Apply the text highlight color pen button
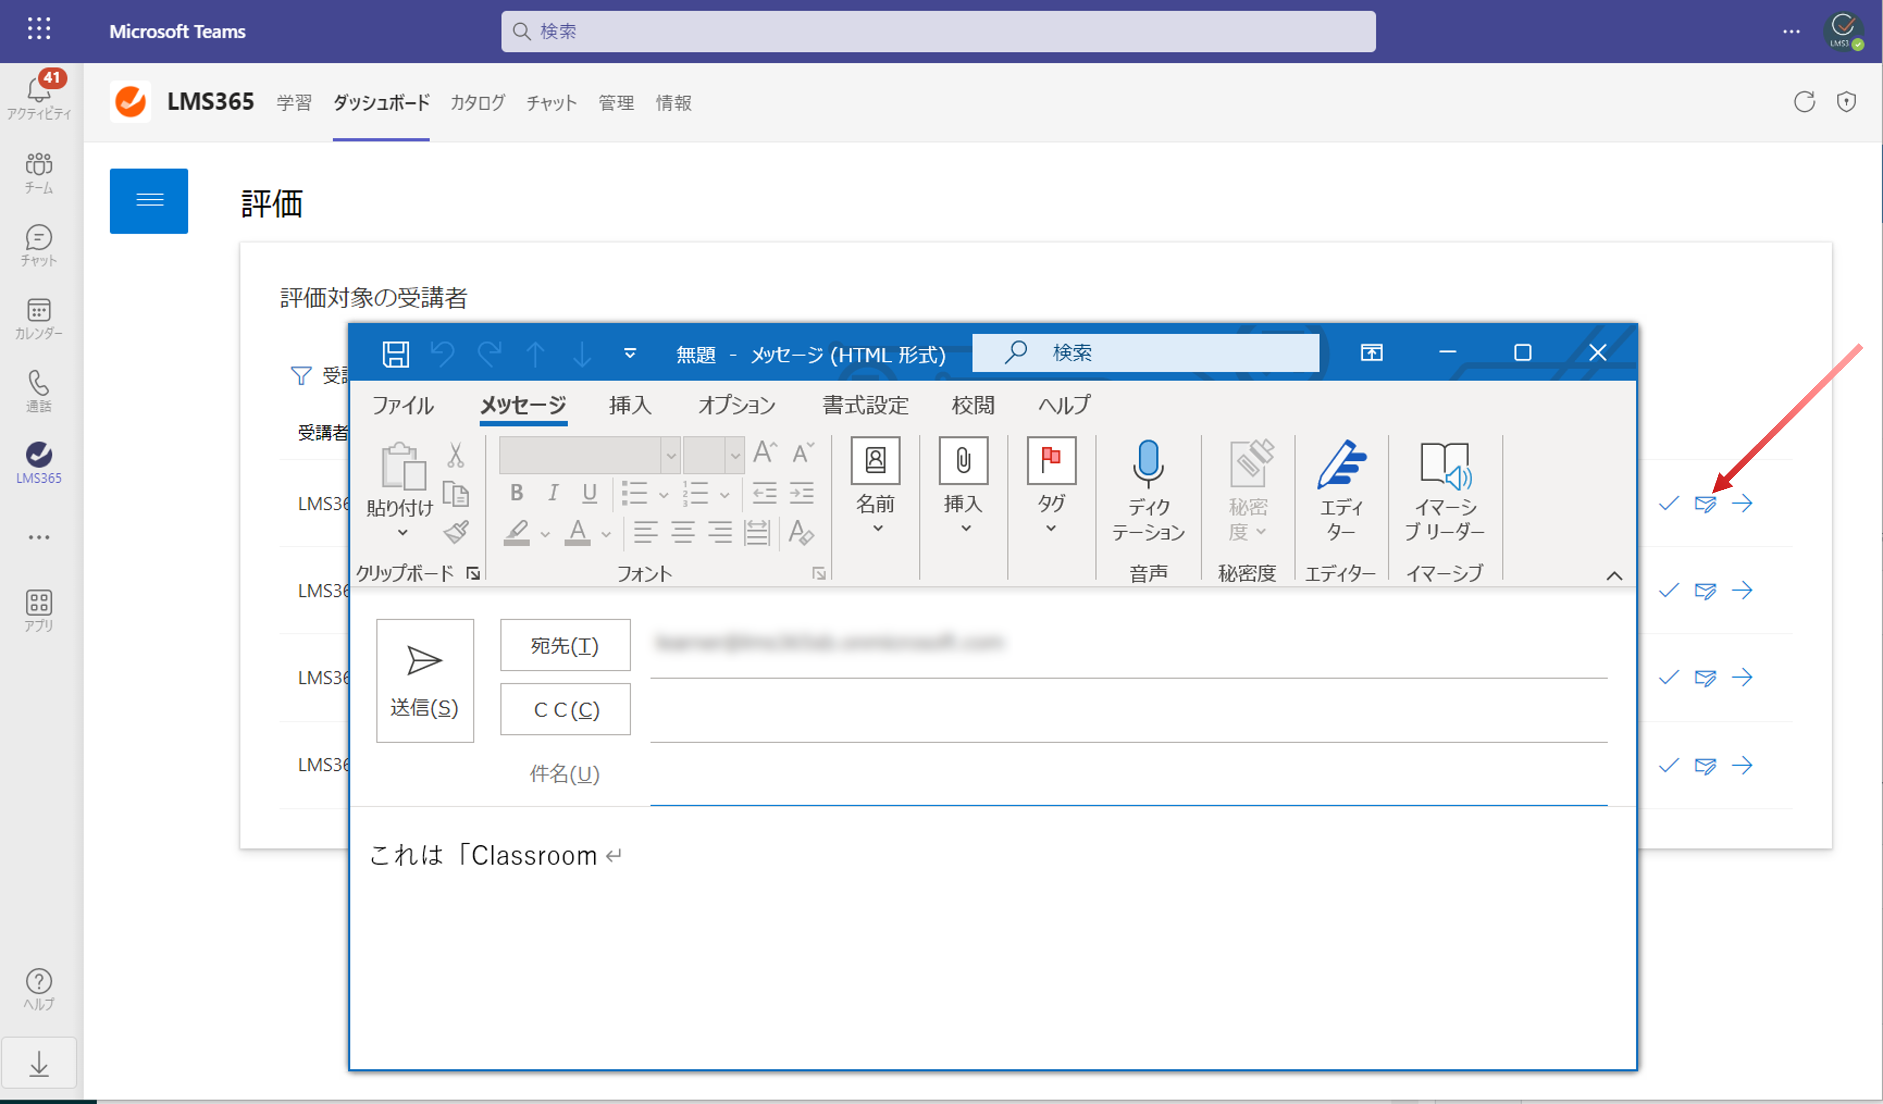 (x=517, y=533)
